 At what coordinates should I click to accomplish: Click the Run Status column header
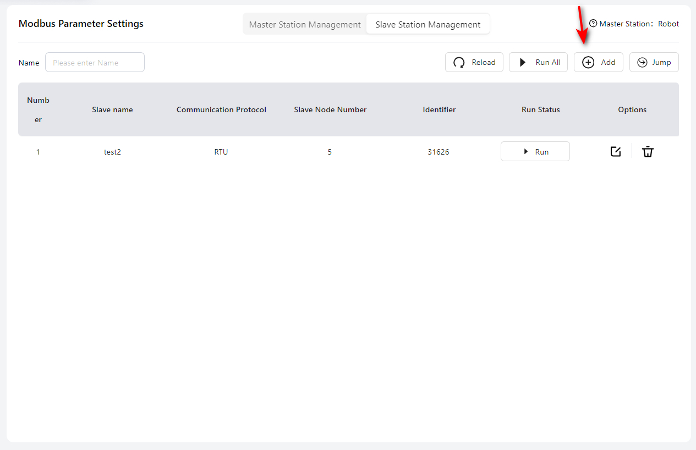[x=540, y=109]
